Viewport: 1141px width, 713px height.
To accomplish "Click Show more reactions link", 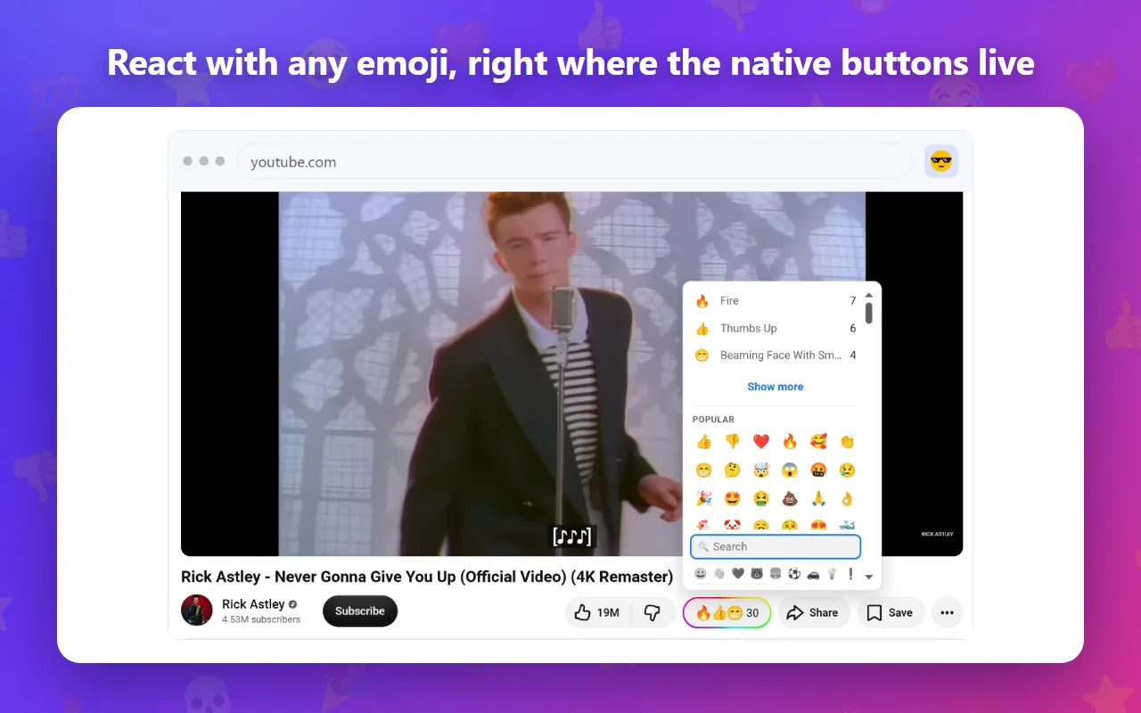I will (776, 387).
